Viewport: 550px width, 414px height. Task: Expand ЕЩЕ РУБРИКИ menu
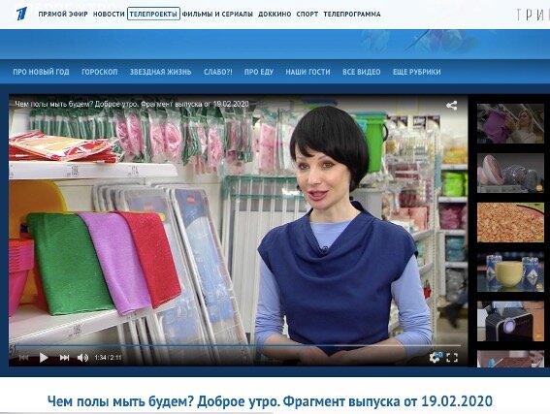click(x=417, y=72)
